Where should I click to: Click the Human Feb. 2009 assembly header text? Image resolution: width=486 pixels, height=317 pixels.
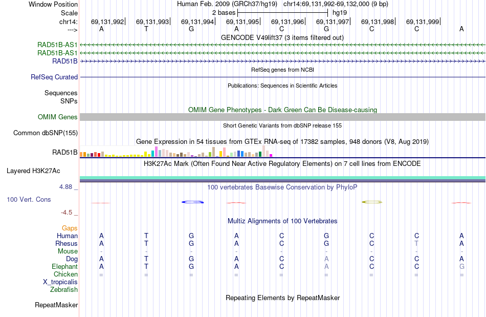pyautogui.click(x=227, y=4)
